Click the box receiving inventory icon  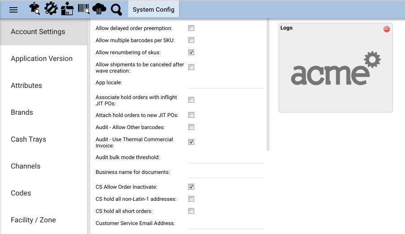tap(67, 9)
